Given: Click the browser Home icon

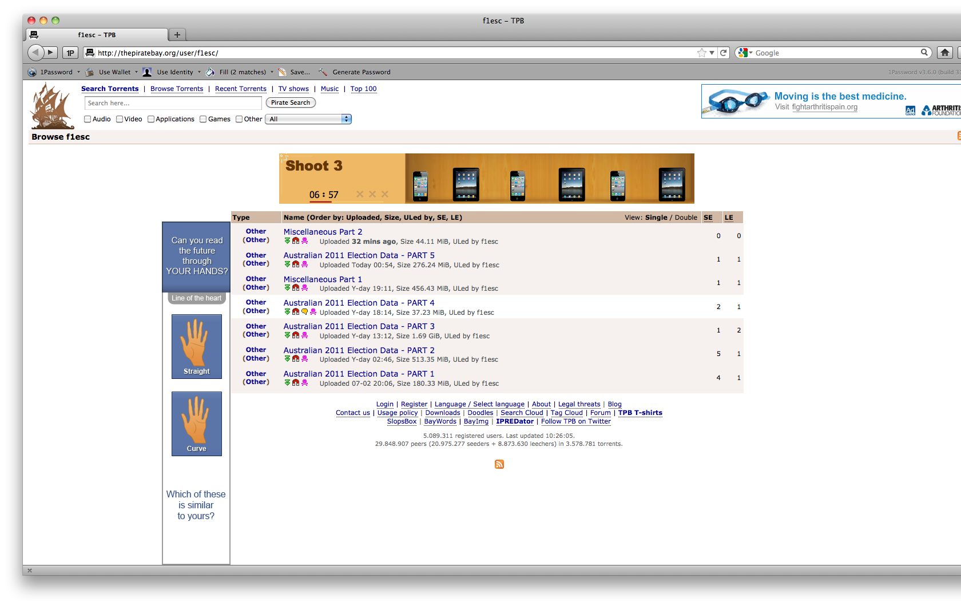Looking at the screenshot, I should (945, 53).
